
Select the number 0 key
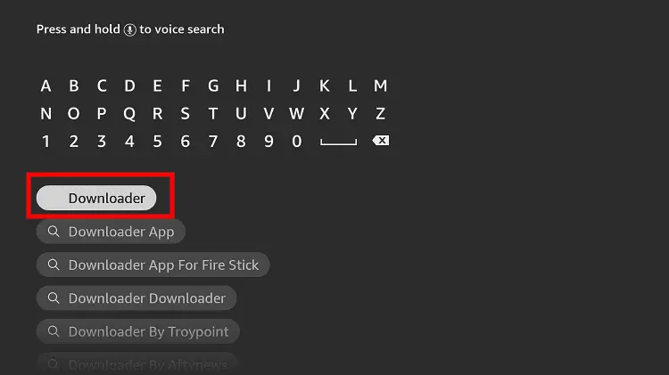click(x=297, y=142)
